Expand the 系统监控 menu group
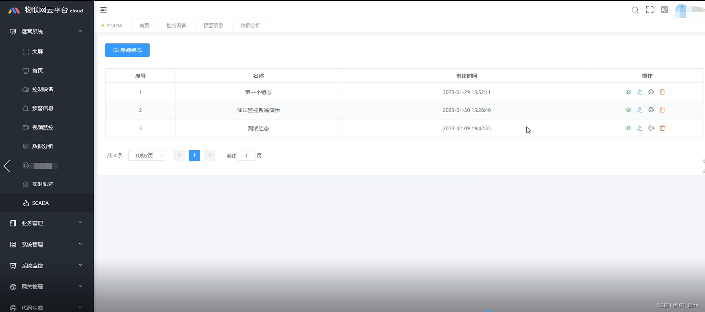The height and width of the screenshot is (312, 705). (x=47, y=266)
